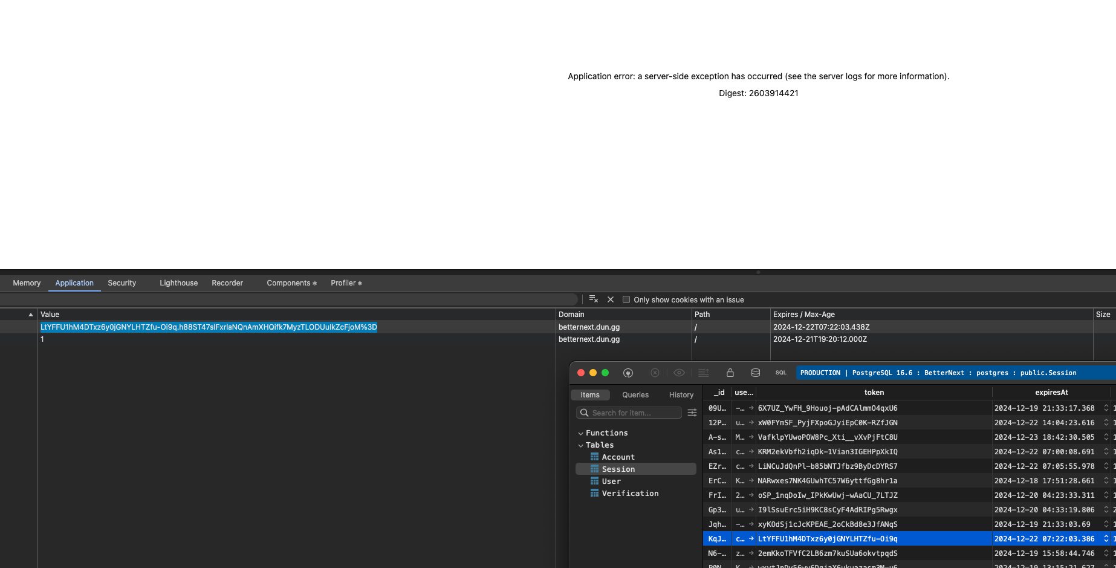1116x568 pixels.
Task: Sort cookies by Expires / Max-Age header
Action: click(x=932, y=315)
